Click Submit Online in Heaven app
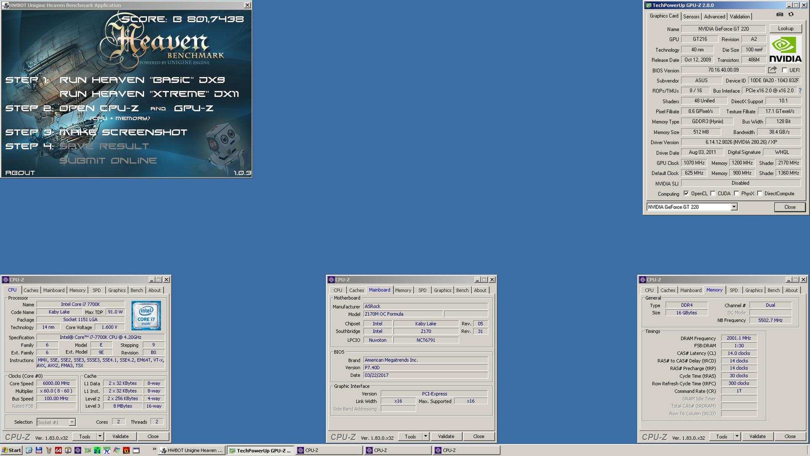Image resolution: width=810 pixels, height=456 pixels. pos(108,160)
